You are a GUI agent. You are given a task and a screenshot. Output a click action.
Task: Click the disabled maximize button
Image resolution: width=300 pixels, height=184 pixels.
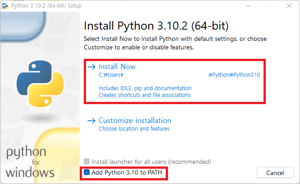pyautogui.click(x=268, y=6)
